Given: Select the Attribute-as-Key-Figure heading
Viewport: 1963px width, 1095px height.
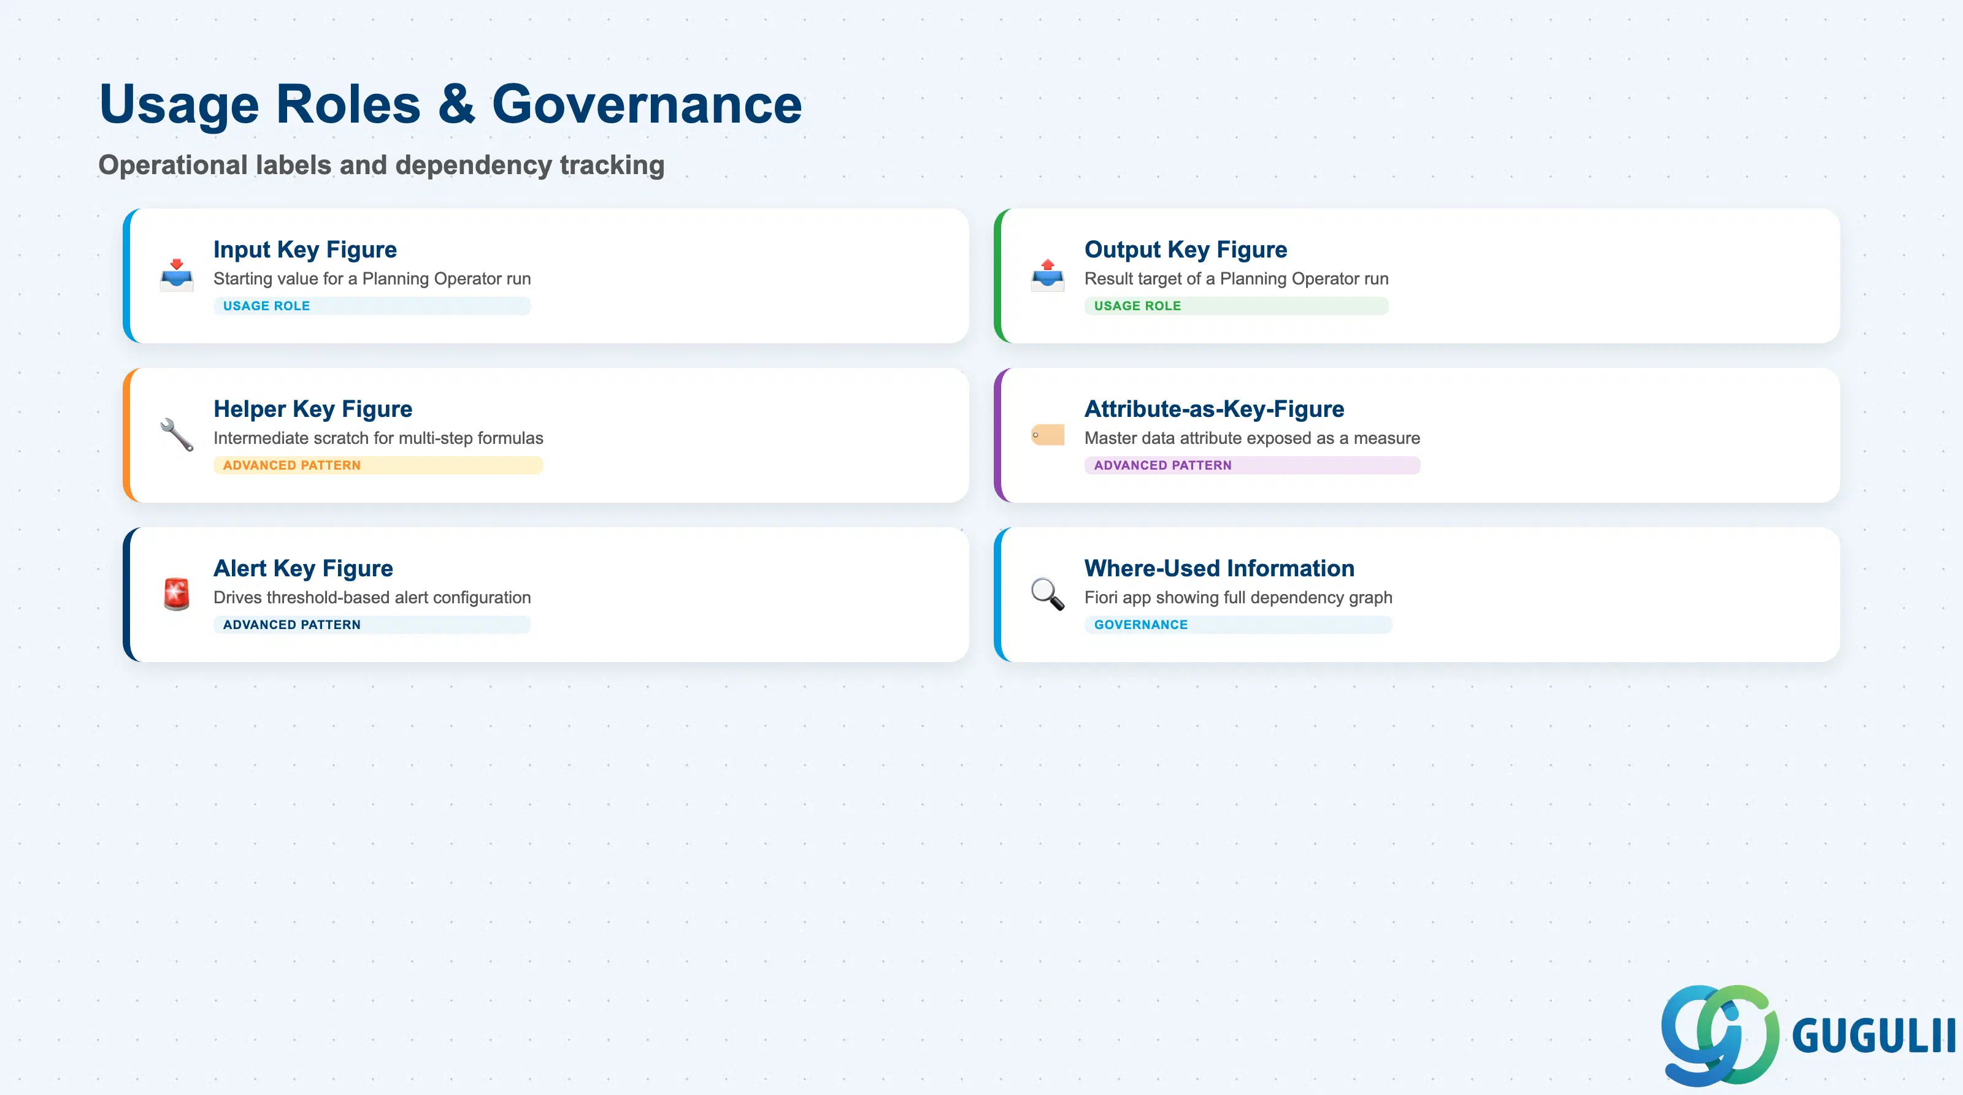Looking at the screenshot, I should coord(1214,409).
